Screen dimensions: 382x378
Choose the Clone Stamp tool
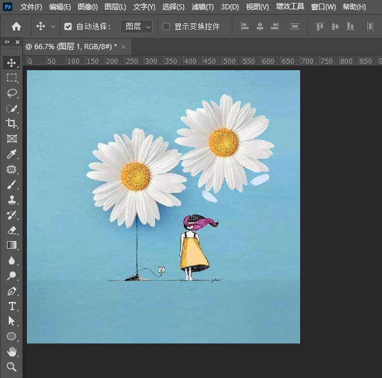[11, 200]
